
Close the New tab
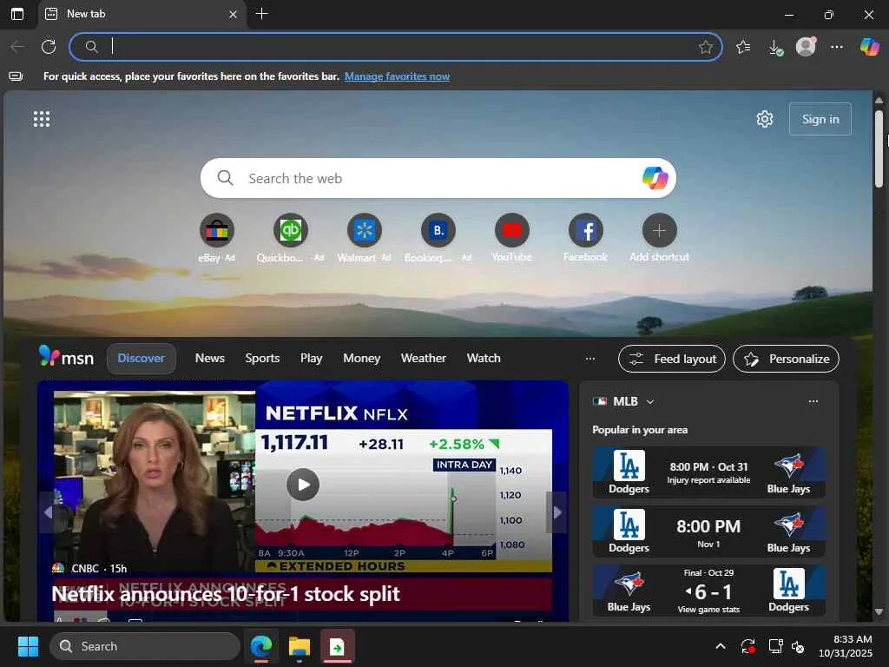pyautogui.click(x=233, y=14)
